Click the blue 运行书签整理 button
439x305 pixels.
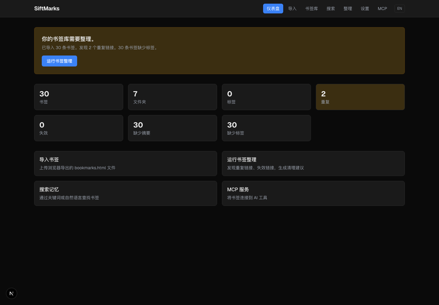[x=59, y=61]
